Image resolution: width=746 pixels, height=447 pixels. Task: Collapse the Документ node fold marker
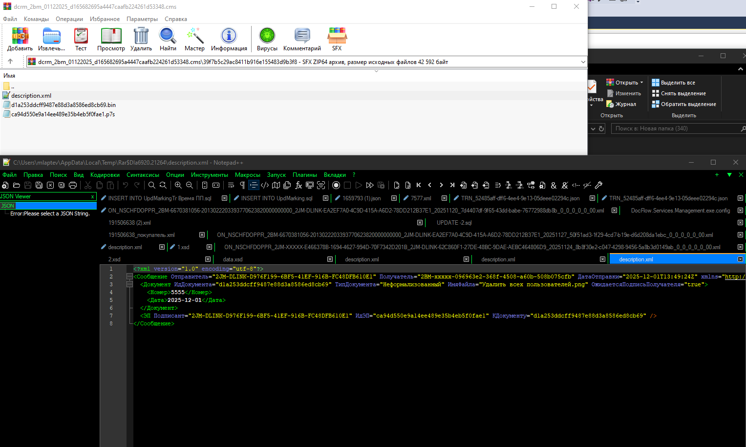click(x=129, y=284)
